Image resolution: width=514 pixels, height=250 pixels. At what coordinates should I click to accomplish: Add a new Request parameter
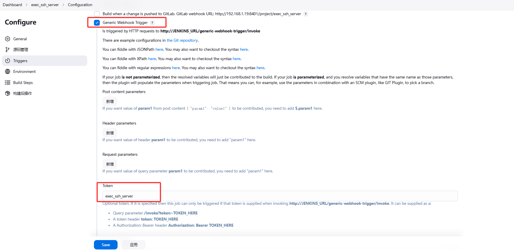110,164
